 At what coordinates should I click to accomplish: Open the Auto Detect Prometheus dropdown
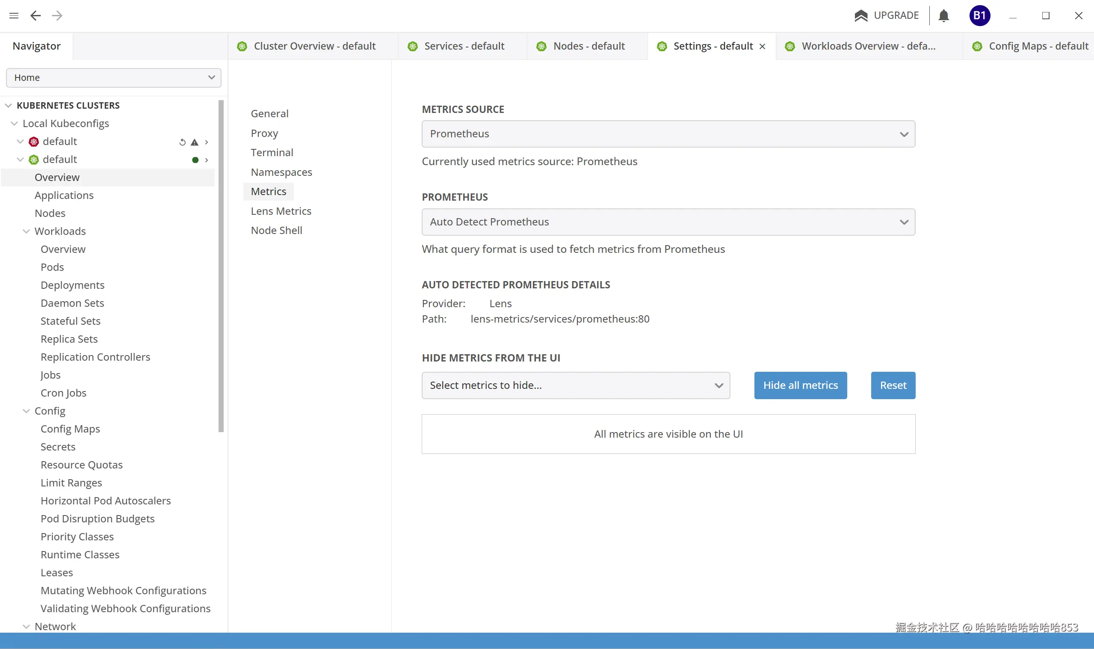click(x=668, y=222)
